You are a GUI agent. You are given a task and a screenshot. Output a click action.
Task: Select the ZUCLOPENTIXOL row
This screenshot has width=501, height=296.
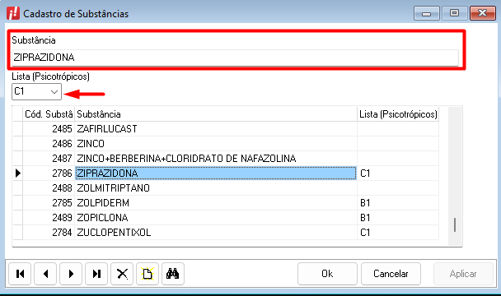click(231, 233)
